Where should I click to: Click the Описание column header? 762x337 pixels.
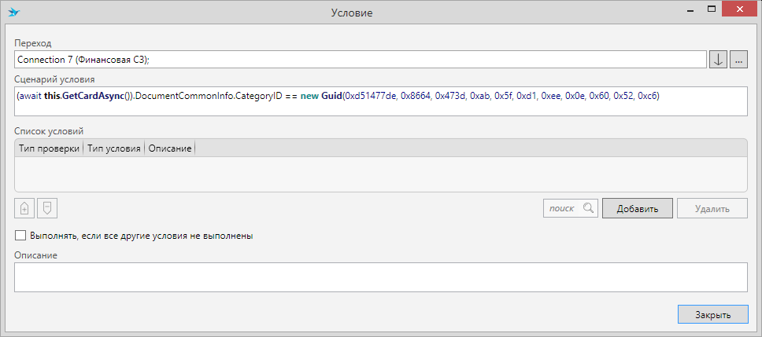(x=169, y=148)
